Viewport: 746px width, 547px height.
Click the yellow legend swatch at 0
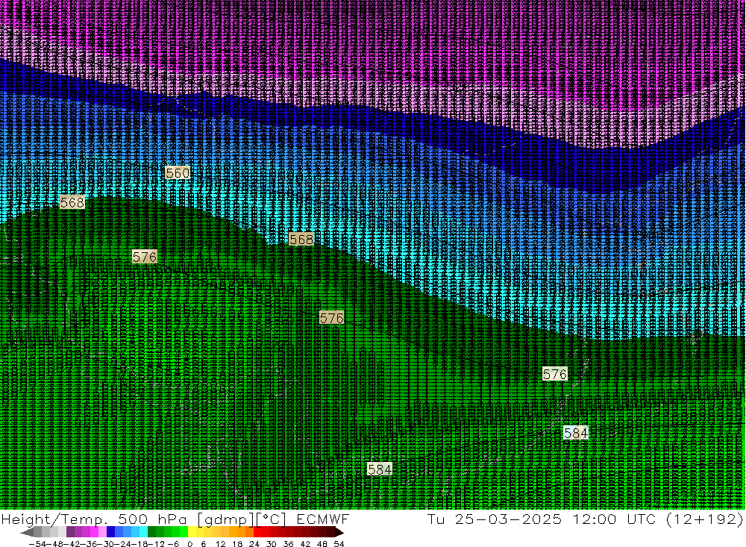coord(192,532)
